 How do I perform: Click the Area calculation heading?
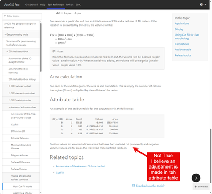point(66,77)
